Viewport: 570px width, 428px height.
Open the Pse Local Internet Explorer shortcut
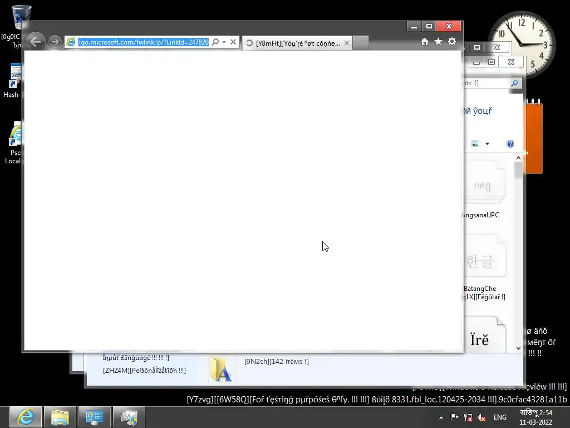(x=15, y=133)
